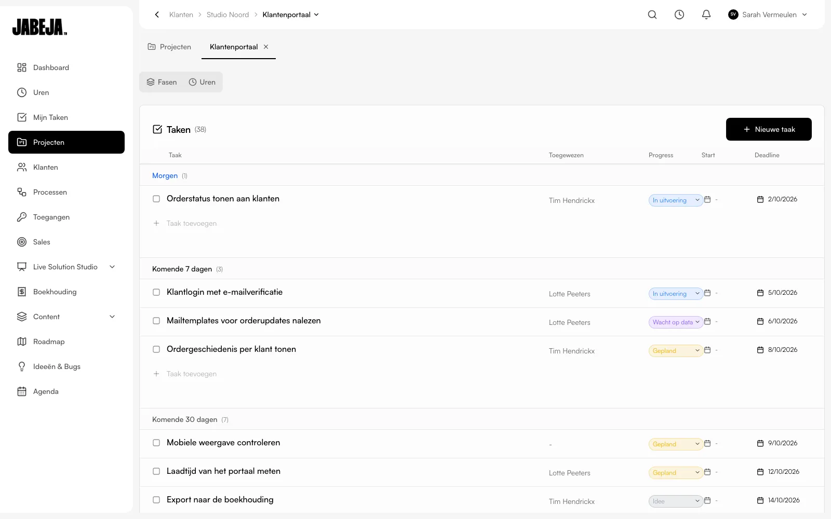This screenshot has width=831, height=519.
Task: Go to Mijn Taken in sidebar
Action: tap(66, 117)
